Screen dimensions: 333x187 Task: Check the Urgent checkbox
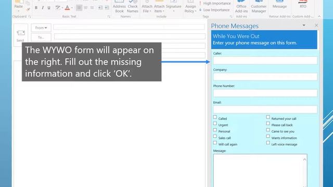pyautogui.click(x=215, y=124)
